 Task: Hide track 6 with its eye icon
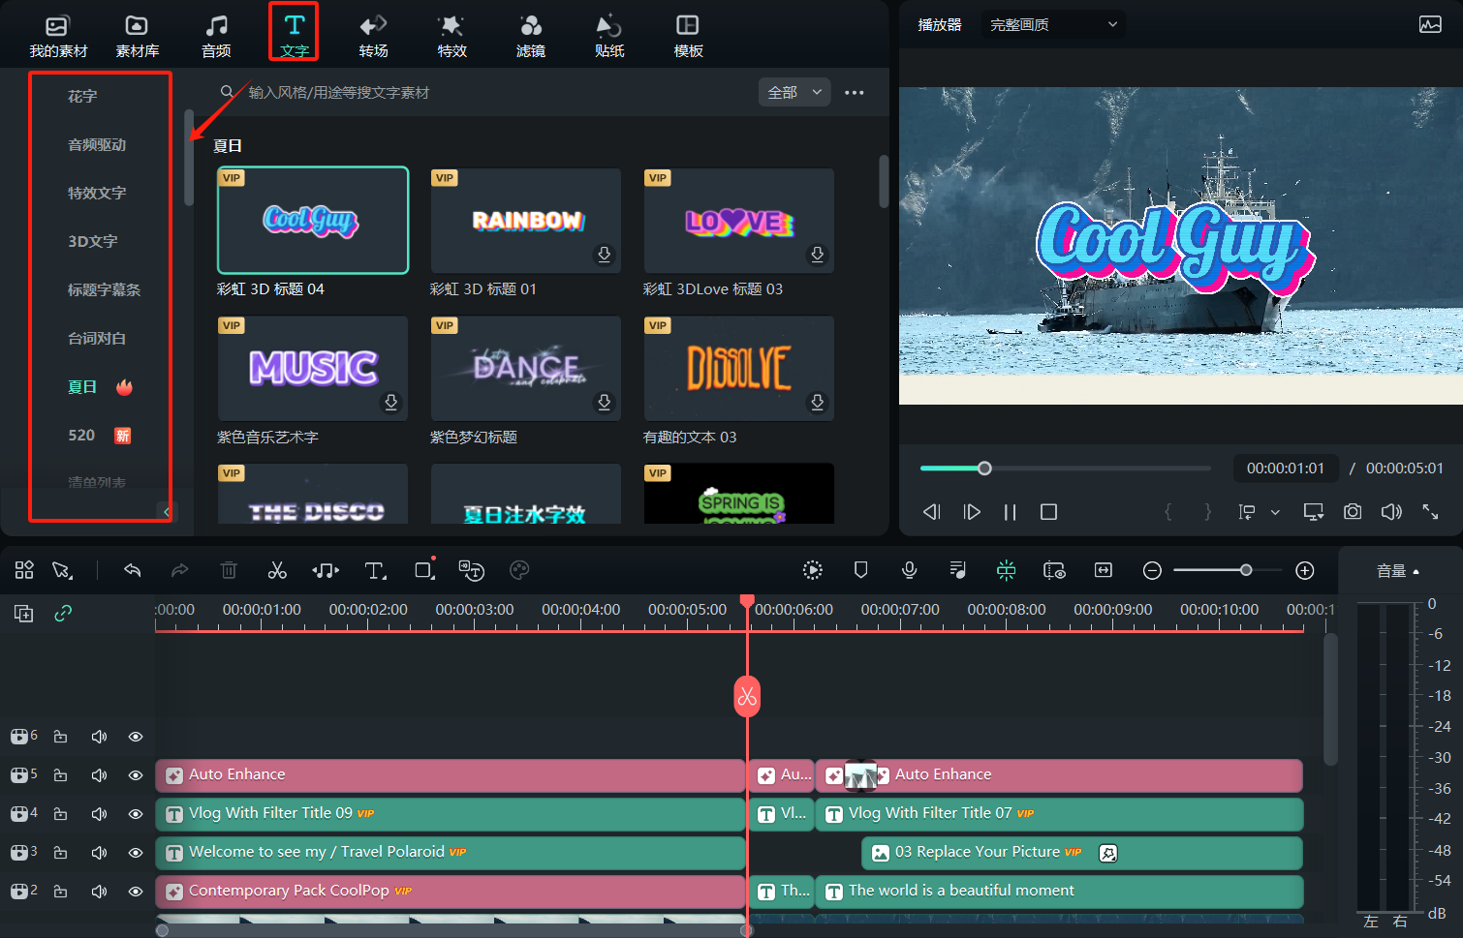point(136,737)
